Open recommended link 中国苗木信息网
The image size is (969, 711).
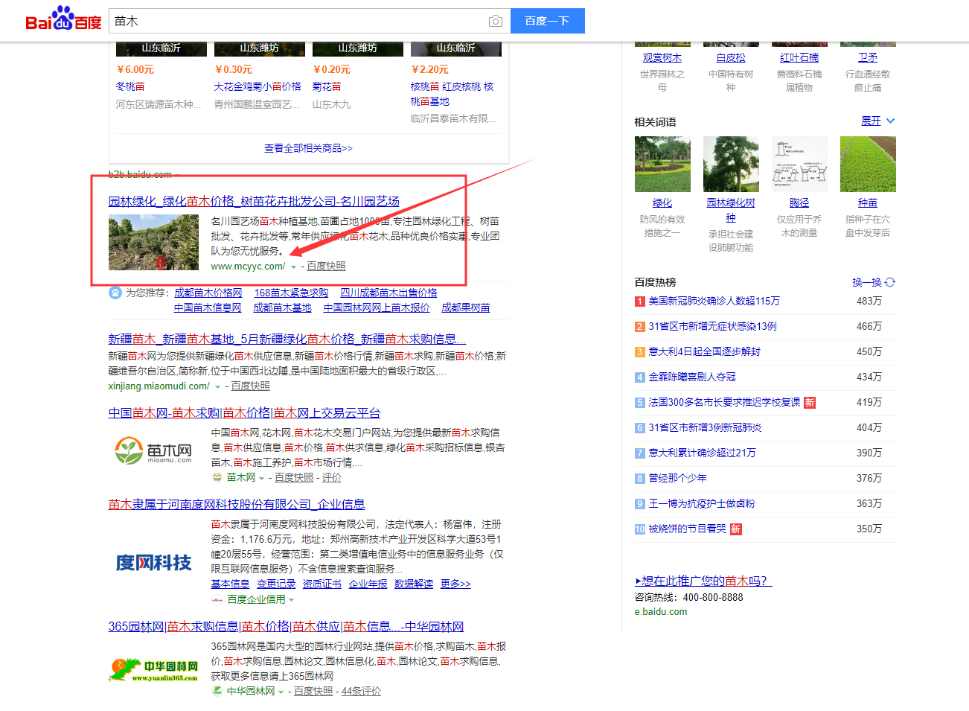(208, 307)
